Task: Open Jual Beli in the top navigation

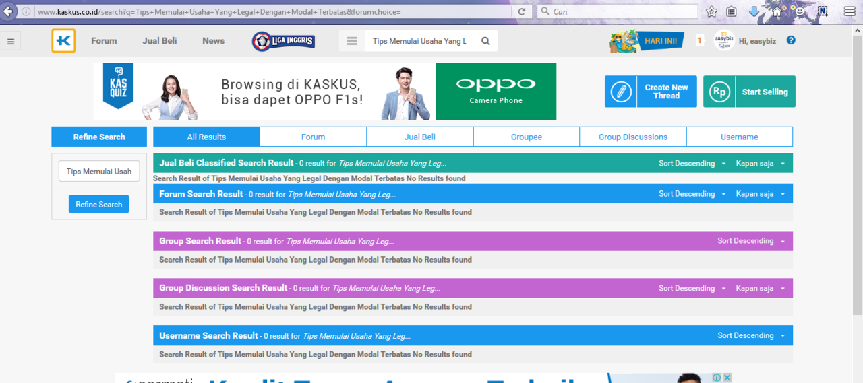Action: (160, 41)
